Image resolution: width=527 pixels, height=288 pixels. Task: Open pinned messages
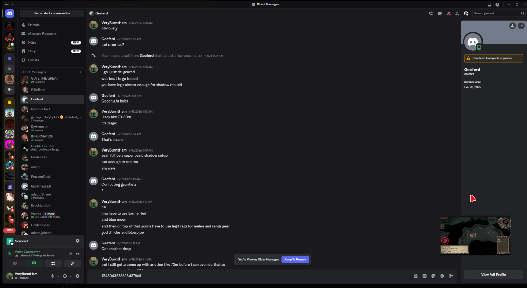tap(449, 13)
